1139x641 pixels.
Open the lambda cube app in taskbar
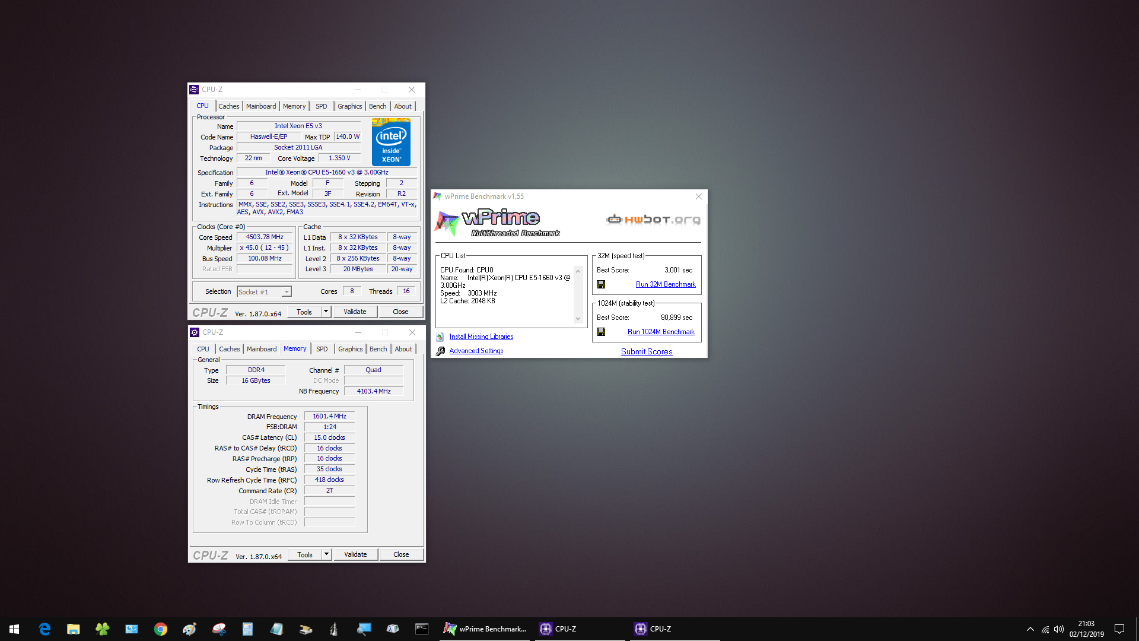pyautogui.click(x=393, y=629)
